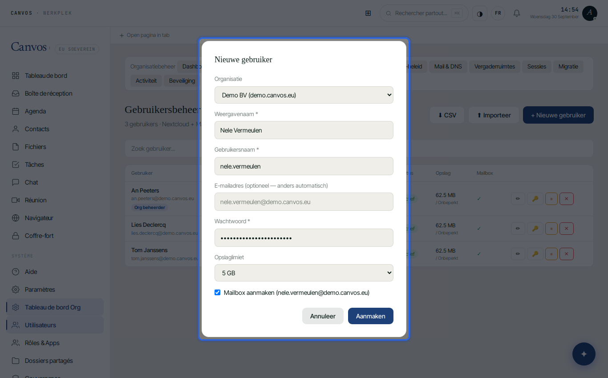Switch to the Beveiliging tab
This screenshot has height=378, width=608.
click(x=182, y=80)
